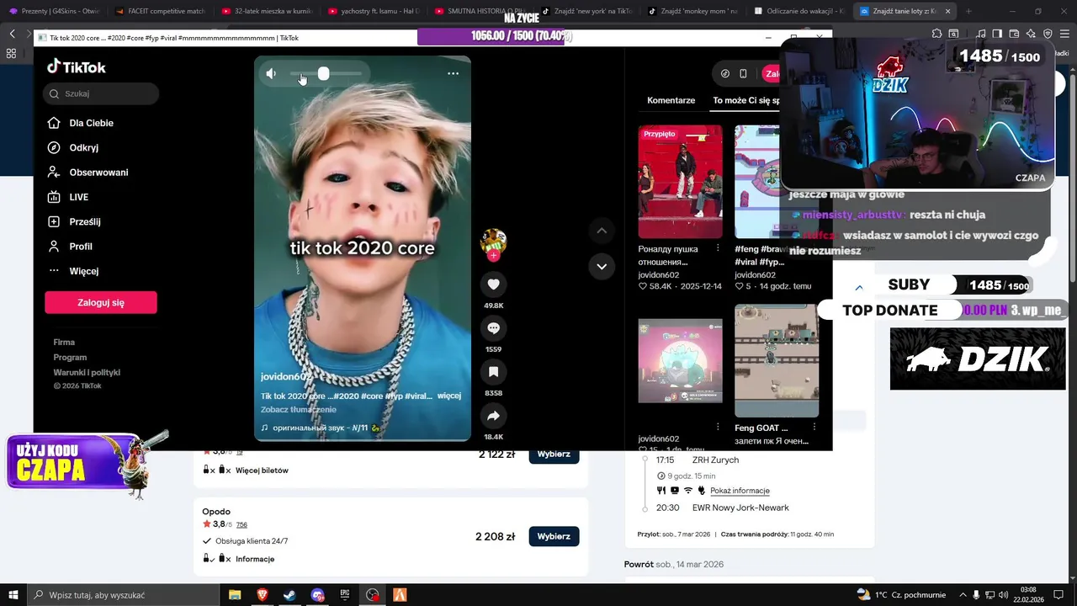Expand Informacje under Opodo offer
This screenshot has width=1077, height=606.
(x=255, y=559)
